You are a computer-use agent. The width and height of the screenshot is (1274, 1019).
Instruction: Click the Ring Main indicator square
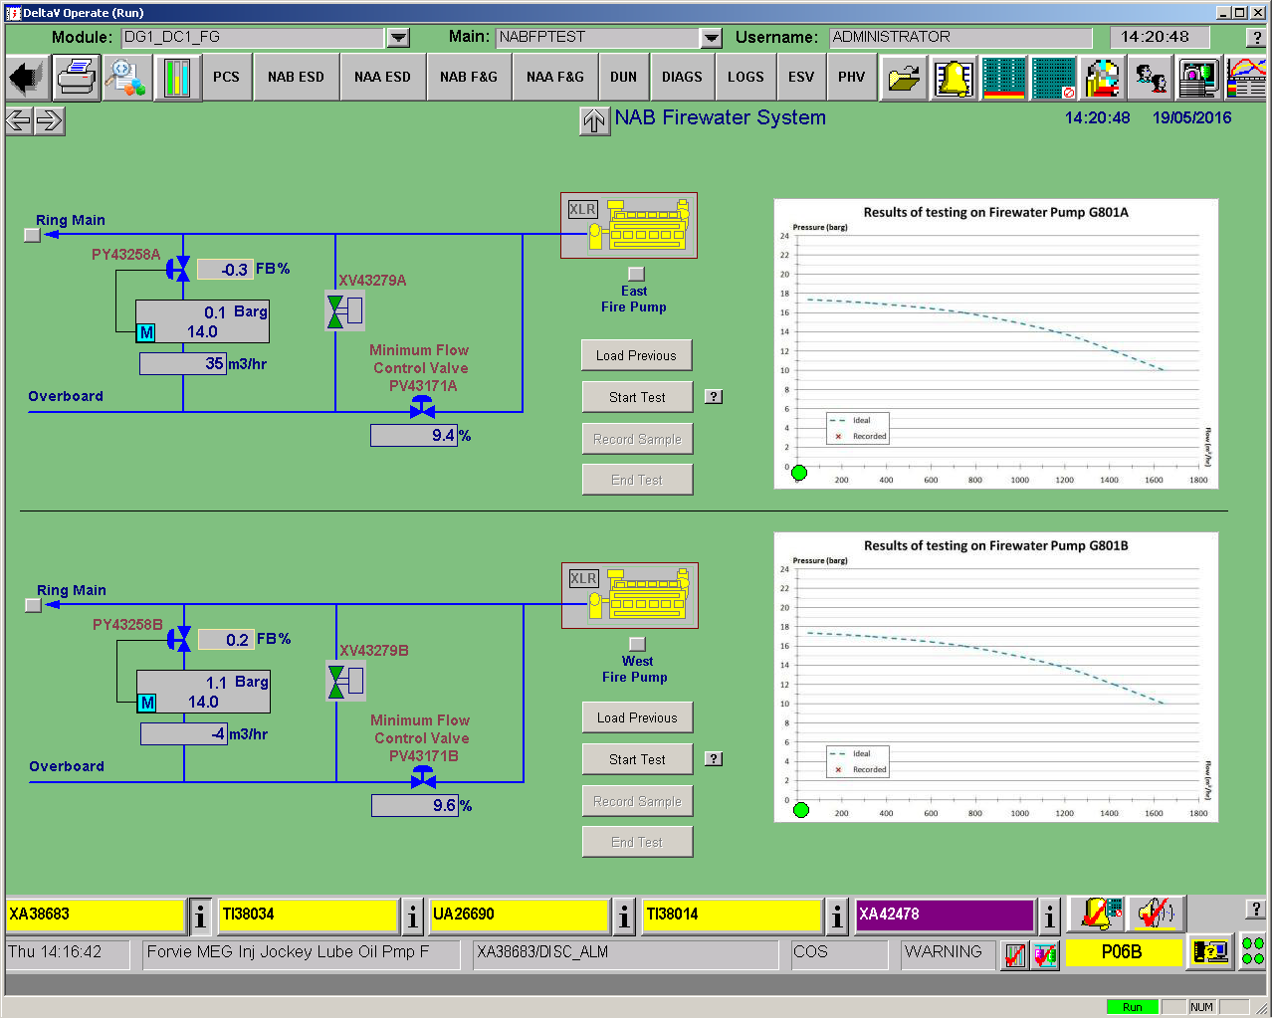click(33, 235)
